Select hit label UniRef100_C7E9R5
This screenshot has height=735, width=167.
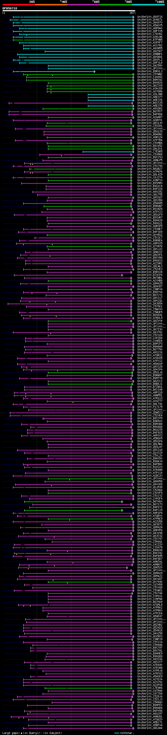150,151
